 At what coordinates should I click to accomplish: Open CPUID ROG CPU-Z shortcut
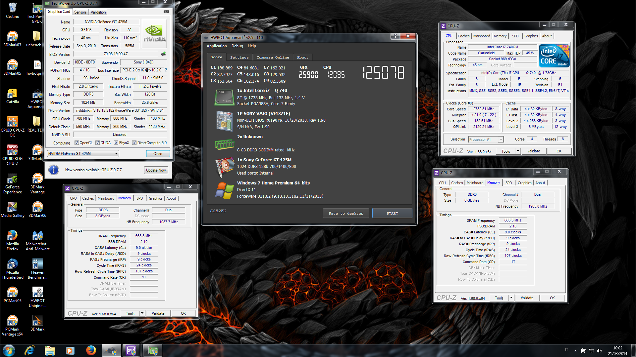pos(12,155)
